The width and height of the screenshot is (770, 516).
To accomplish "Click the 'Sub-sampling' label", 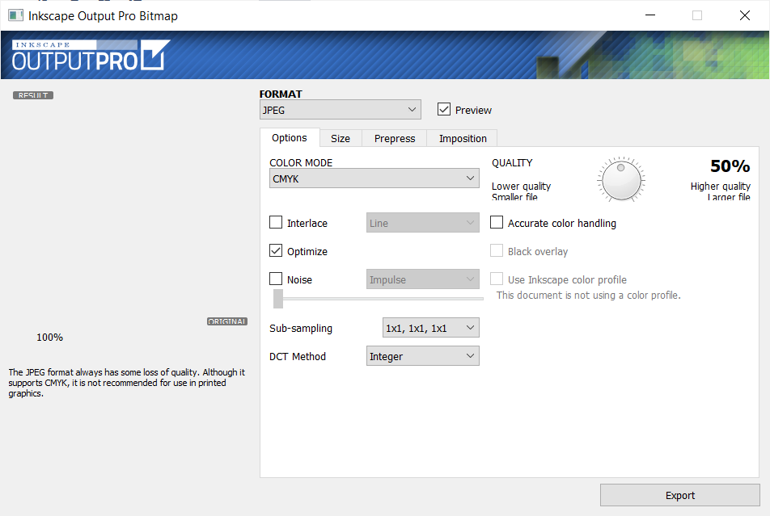I will (x=301, y=328).
